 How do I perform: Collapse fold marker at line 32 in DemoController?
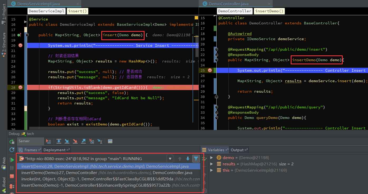click(216, 107)
